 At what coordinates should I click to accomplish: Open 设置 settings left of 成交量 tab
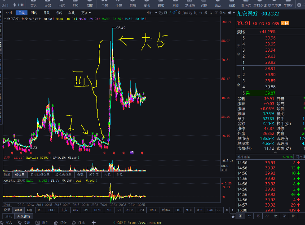(7, 175)
